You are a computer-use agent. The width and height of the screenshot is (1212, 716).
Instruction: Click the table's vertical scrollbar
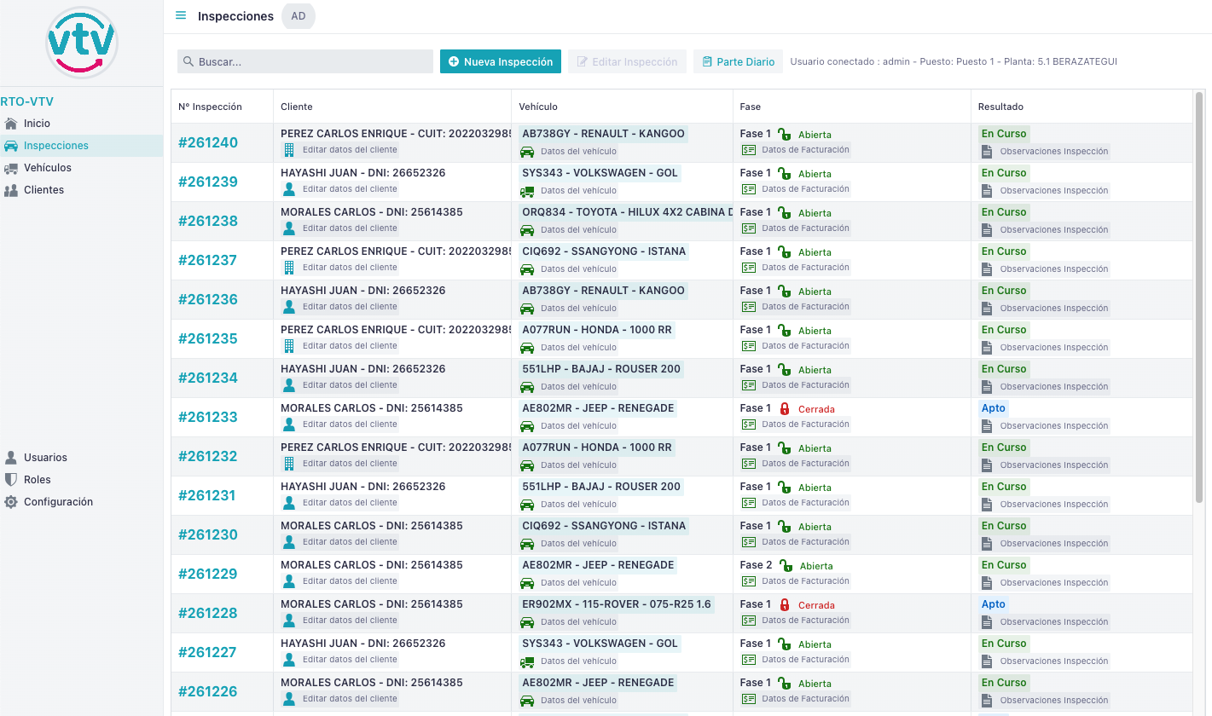click(x=1200, y=256)
